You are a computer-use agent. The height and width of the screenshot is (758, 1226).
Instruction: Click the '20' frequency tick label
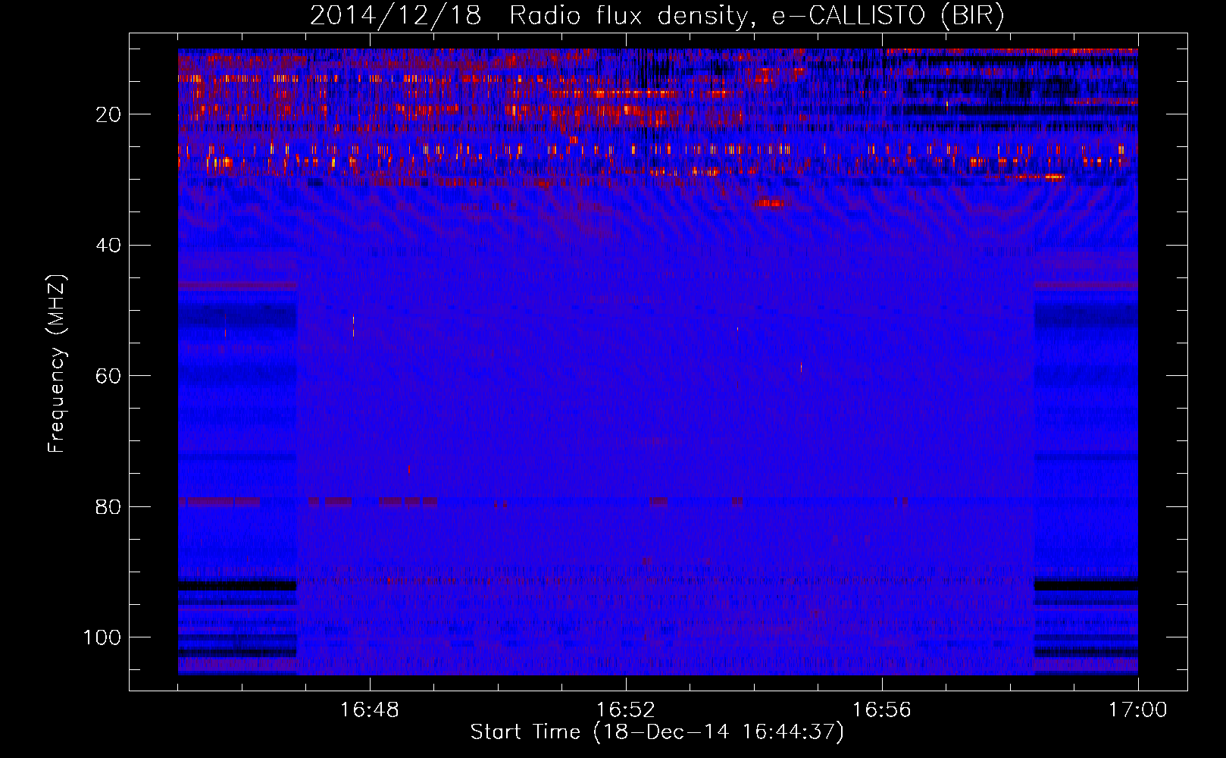(109, 114)
